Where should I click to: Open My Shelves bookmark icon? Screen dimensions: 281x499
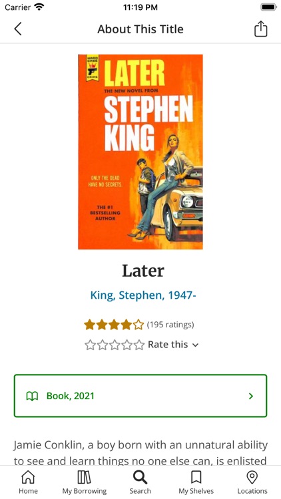pos(196,477)
